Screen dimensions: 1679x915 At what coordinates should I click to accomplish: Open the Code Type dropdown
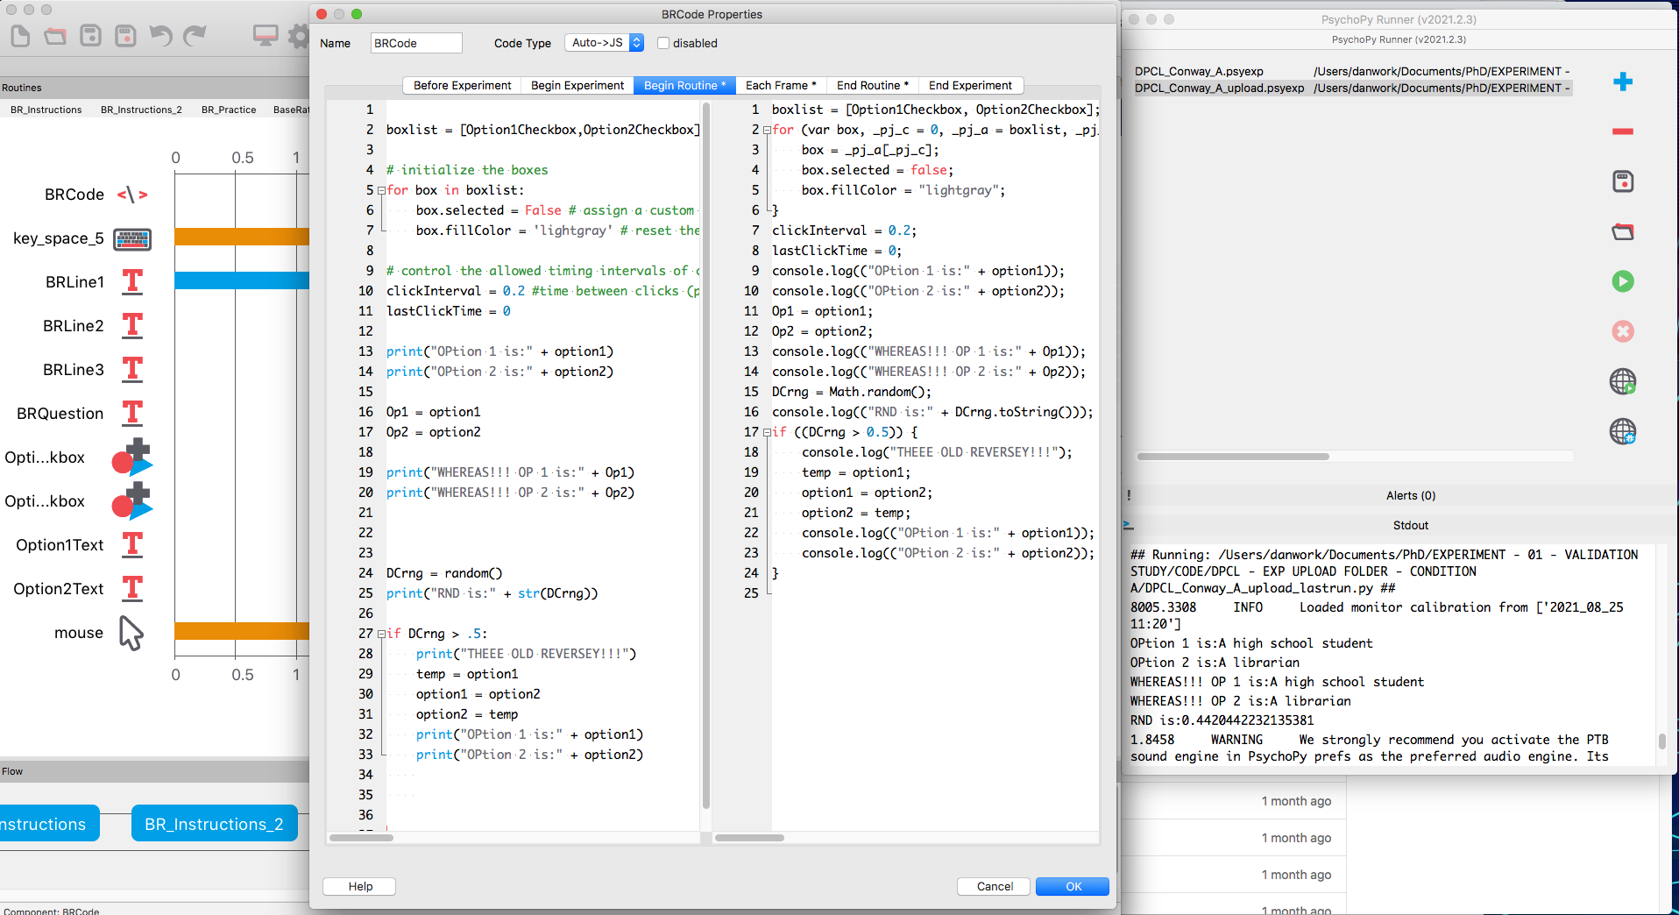click(604, 43)
